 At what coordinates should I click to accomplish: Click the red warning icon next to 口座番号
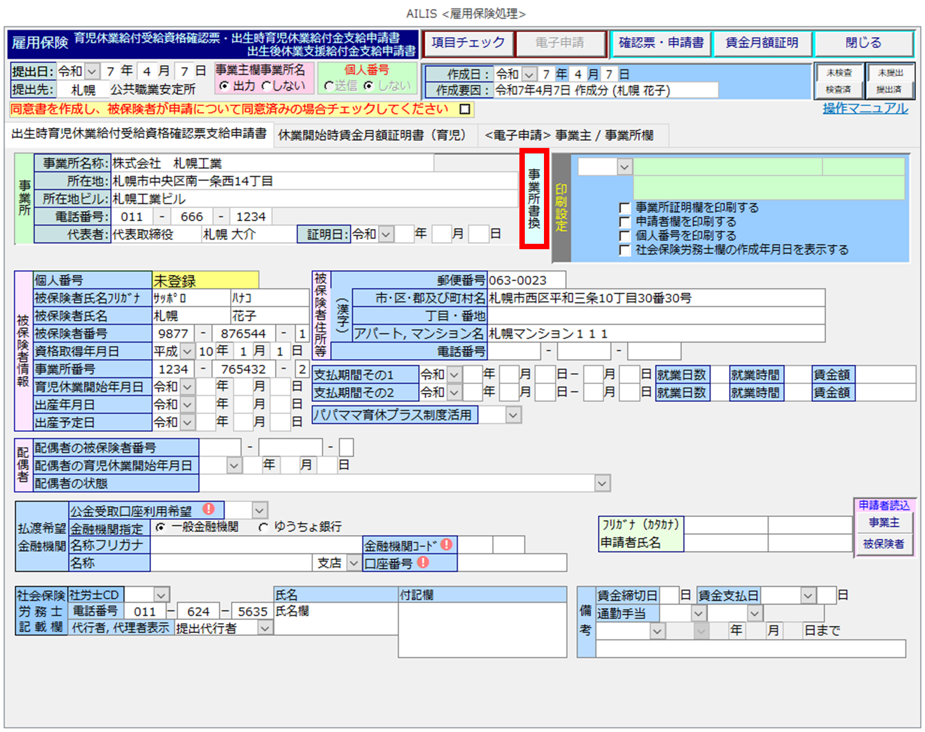point(423,562)
